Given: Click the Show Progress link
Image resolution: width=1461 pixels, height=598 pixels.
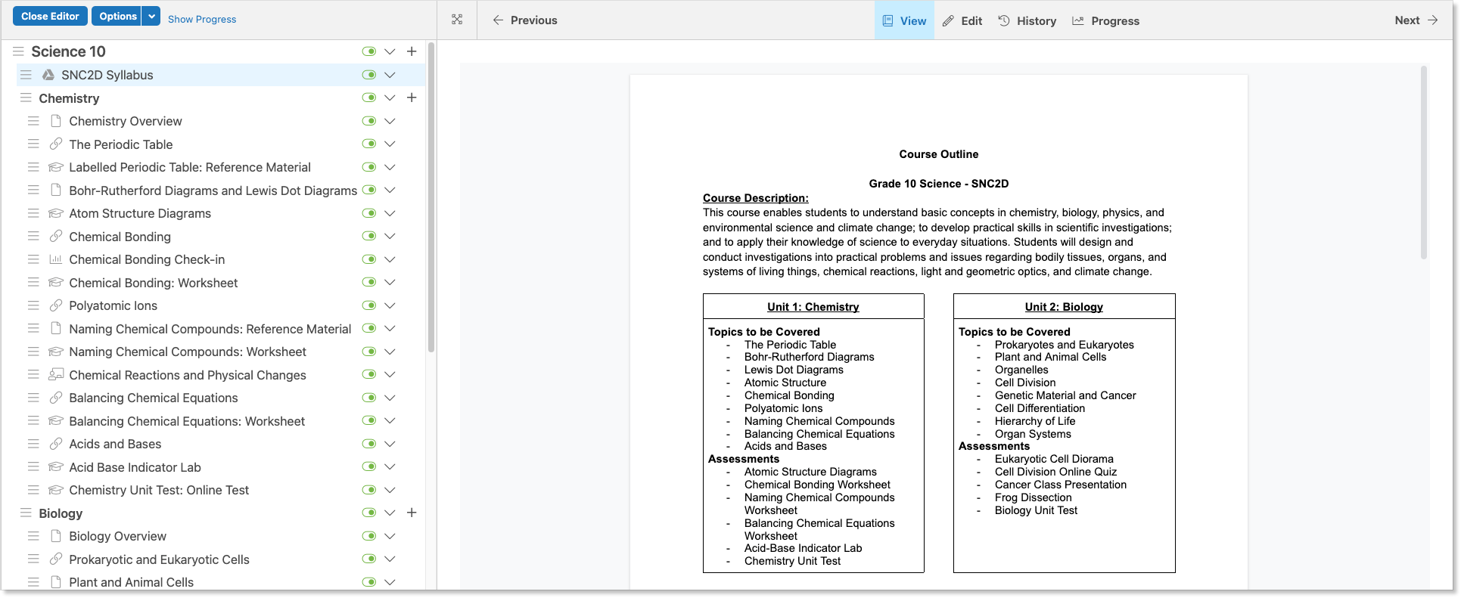Looking at the screenshot, I should point(202,19).
